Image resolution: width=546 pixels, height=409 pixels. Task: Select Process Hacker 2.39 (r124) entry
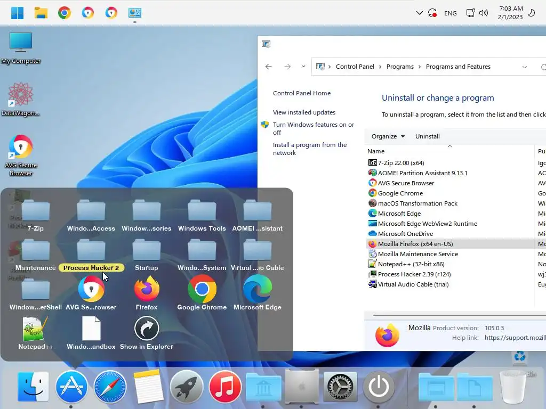point(414,274)
